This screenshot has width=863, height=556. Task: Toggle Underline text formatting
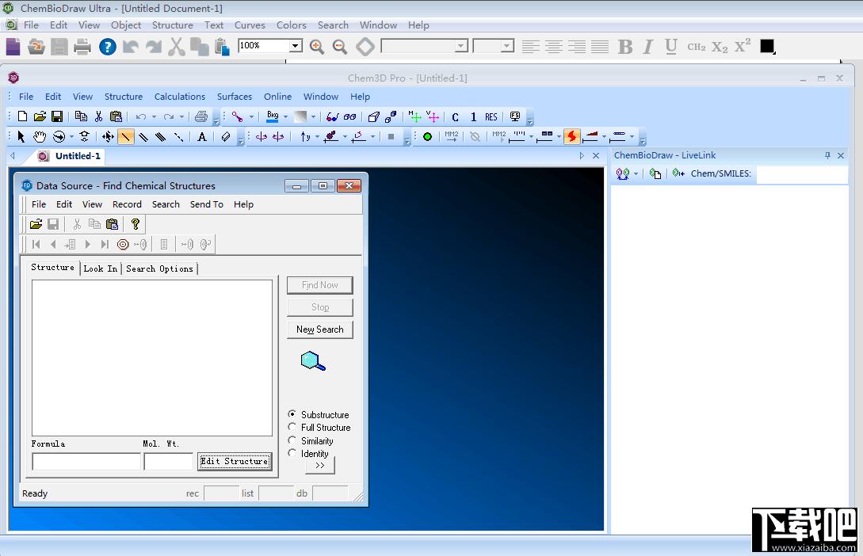671,47
